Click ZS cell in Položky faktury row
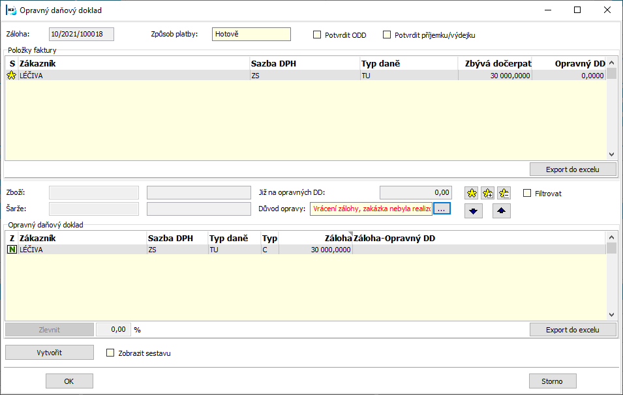The width and height of the screenshot is (623, 395). (x=305, y=76)
